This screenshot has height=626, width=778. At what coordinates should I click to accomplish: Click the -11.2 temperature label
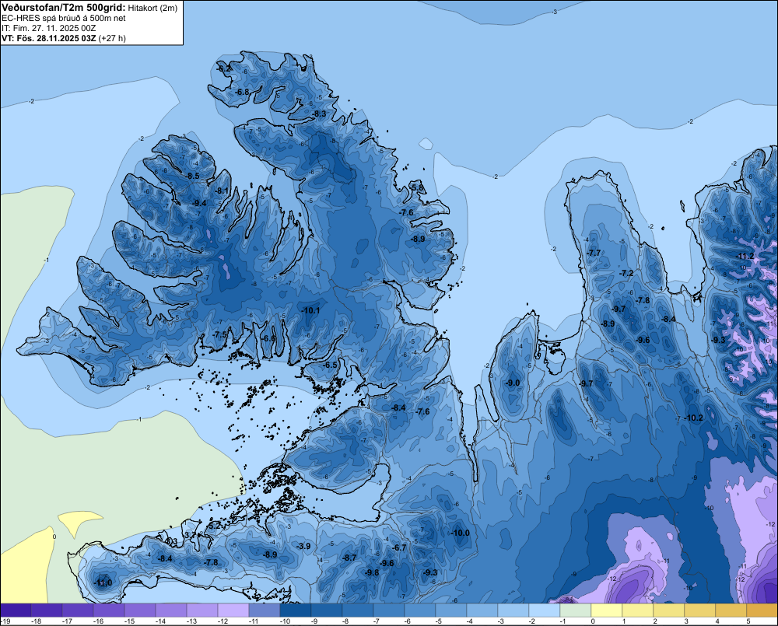click(x=745, y=256)
